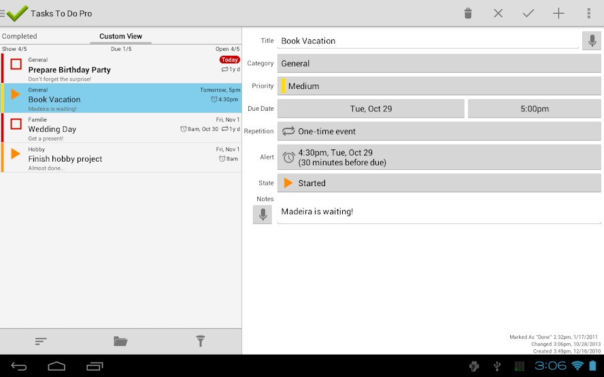Tap Don't forget the surprise! note
The height and width of the screenshot is (377, 604).
click(60, 79)
